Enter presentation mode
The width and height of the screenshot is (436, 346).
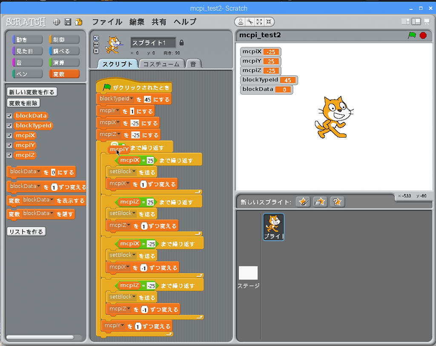(x=427, y=22)
